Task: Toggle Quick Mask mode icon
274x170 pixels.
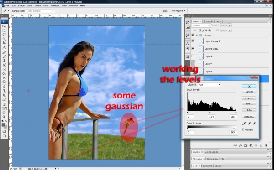Action: pyautogui.click(x=4, y=131)
